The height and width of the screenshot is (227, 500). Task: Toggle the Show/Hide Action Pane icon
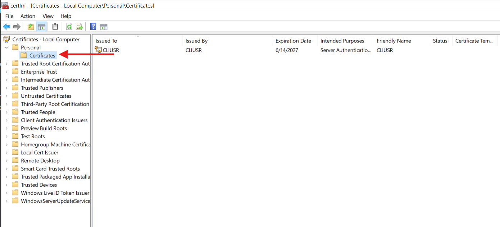coord(104,27)
